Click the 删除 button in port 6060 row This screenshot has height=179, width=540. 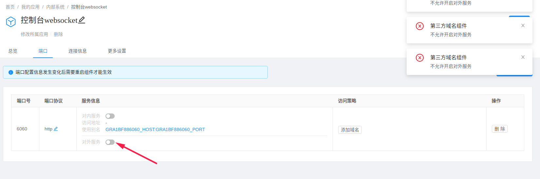(500, 129)
